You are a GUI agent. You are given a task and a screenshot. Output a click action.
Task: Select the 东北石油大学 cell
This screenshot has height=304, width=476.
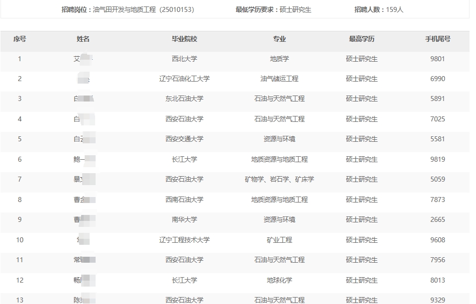pyautogui.click(x=184, y=99)
